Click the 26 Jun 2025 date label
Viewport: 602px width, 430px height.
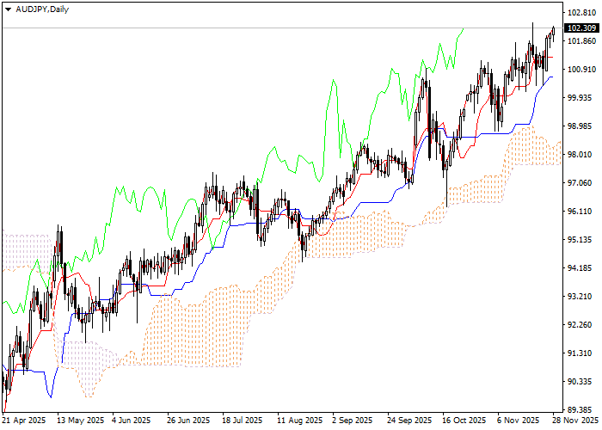[x=187, y=421]
